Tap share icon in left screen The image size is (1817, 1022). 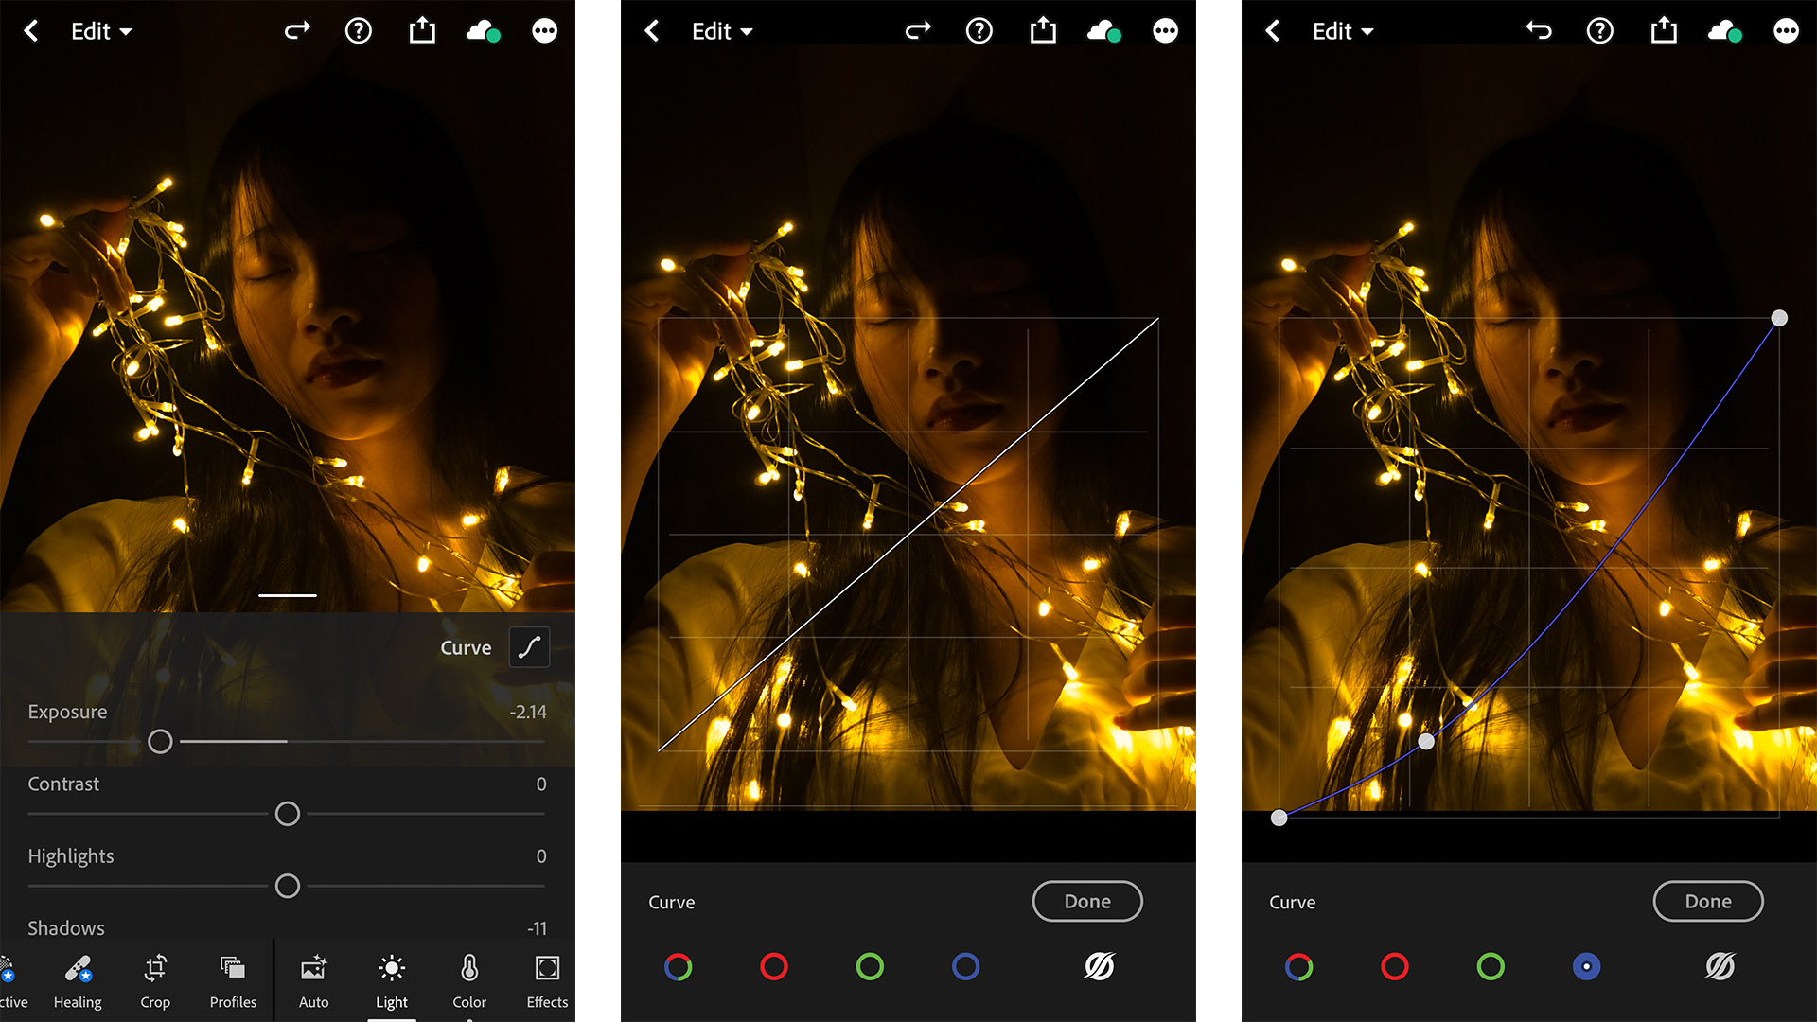422,30
